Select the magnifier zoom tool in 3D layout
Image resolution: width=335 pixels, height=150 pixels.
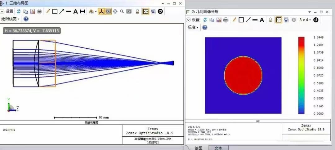tap(122, 11)
